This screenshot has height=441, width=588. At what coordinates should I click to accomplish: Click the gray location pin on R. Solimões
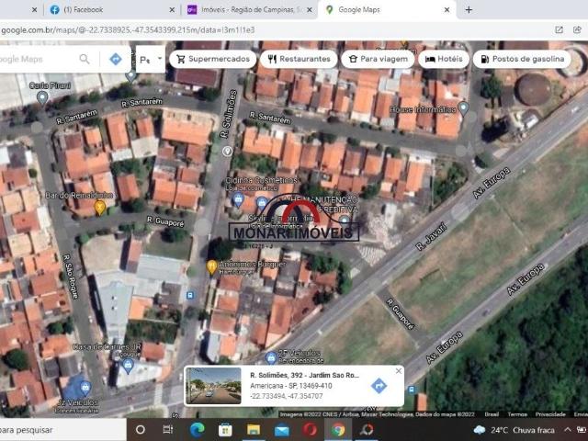pyautogui.click(x=227, y=151)
